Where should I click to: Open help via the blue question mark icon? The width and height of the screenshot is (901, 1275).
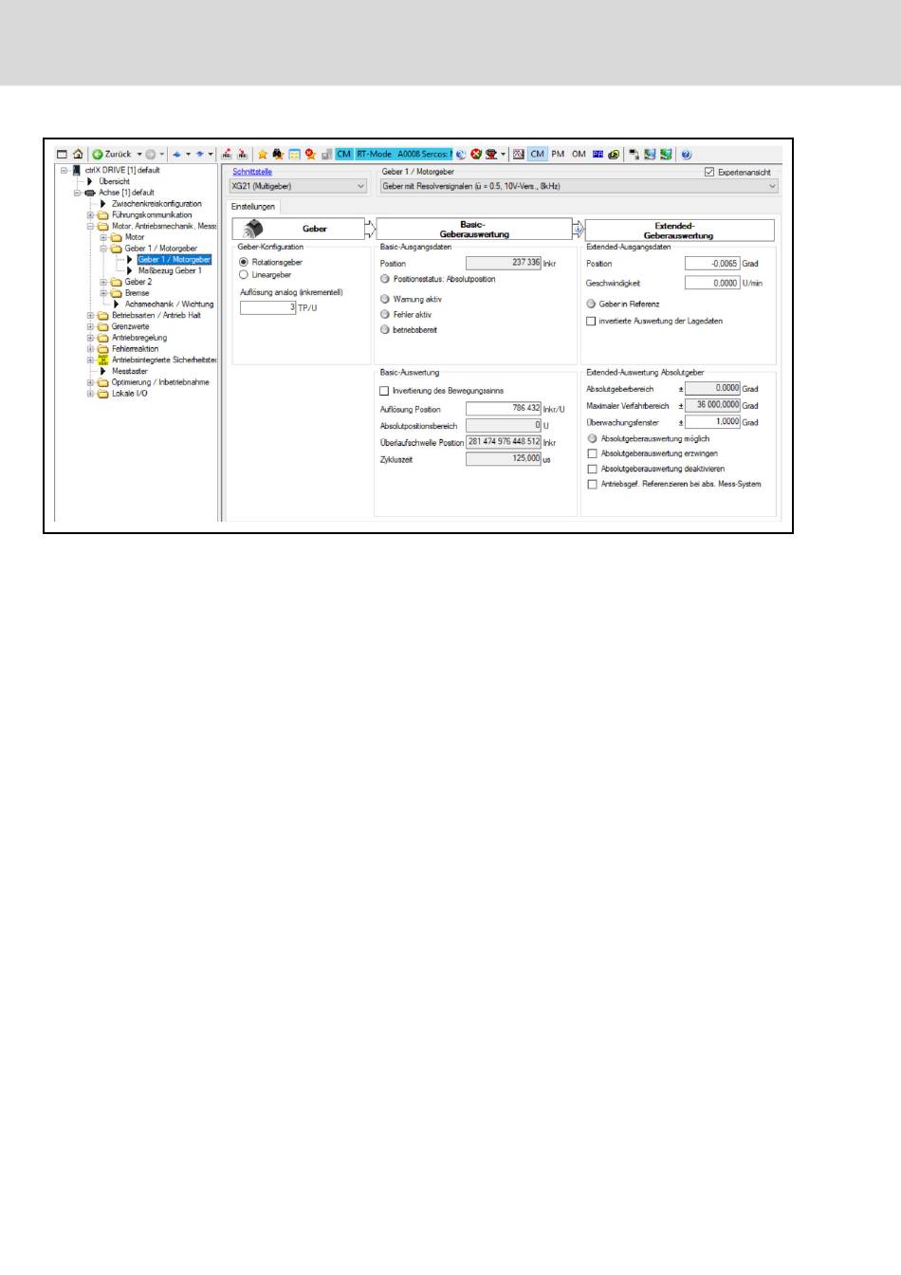[687, 154]
